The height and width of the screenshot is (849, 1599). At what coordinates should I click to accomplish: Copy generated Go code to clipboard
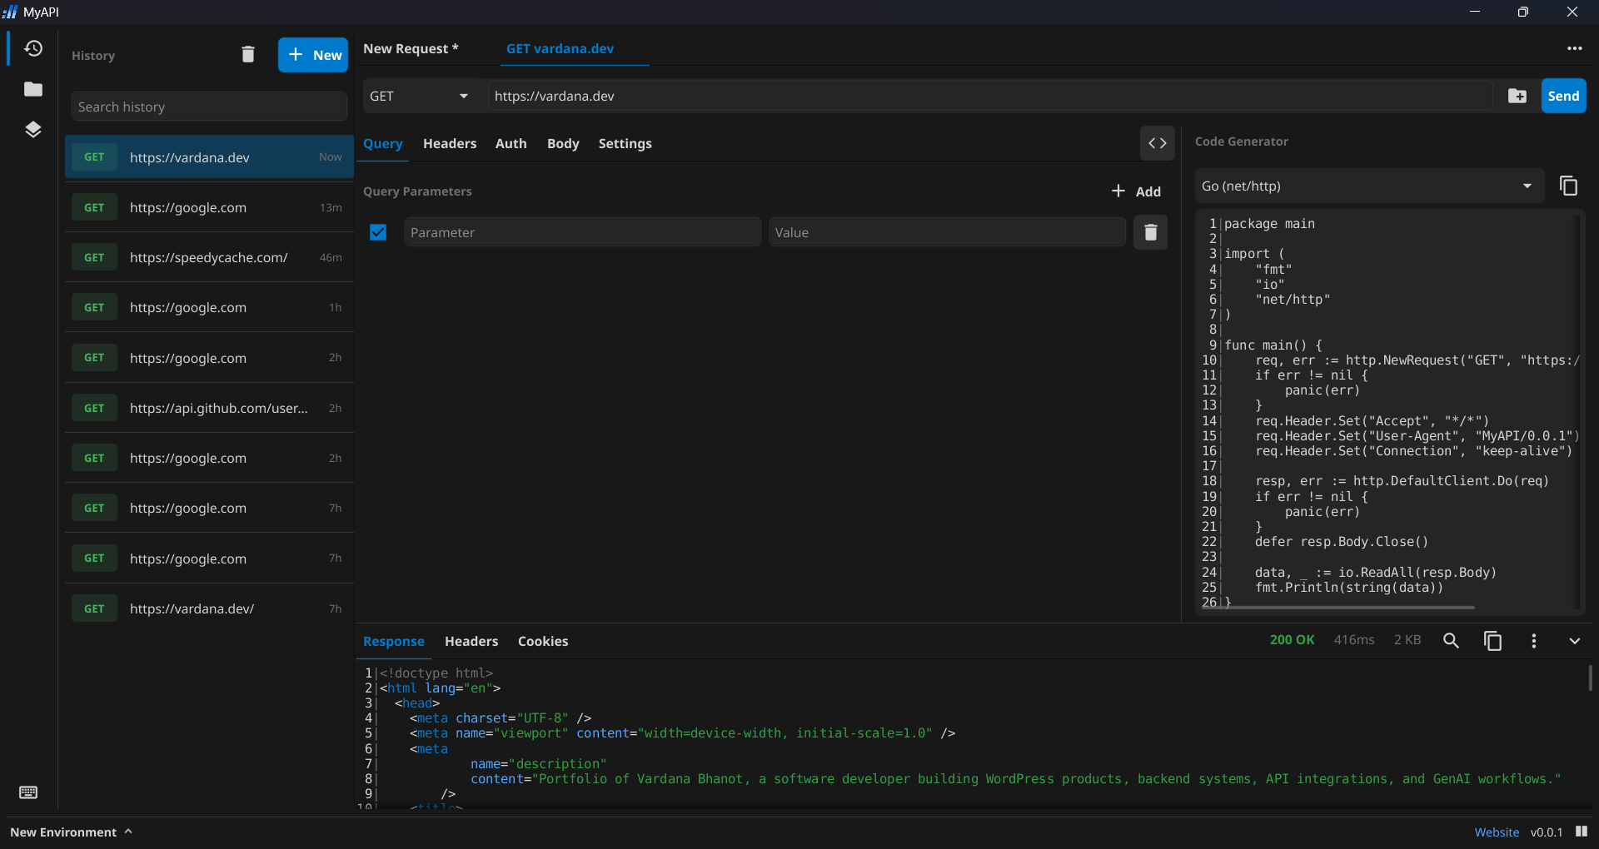(1568, 186)
